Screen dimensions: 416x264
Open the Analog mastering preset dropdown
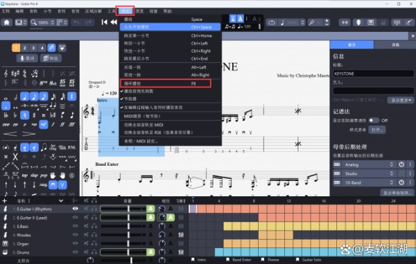click(x=369, y=164)
